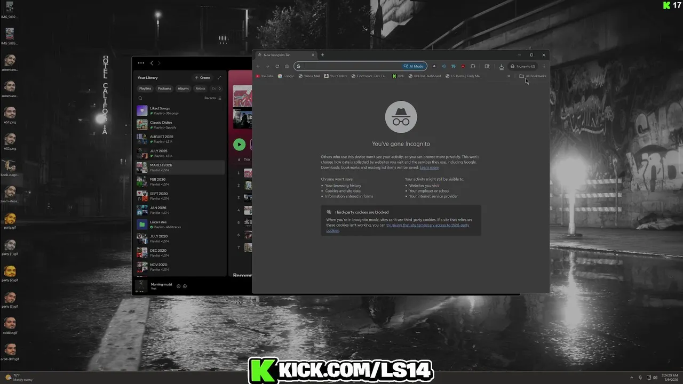
Task: Reload the page in Chrome
Action: tap(277, 66)
